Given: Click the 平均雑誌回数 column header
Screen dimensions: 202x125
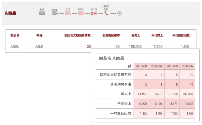Looking at the screenshot, I should (x=181, y=35).
